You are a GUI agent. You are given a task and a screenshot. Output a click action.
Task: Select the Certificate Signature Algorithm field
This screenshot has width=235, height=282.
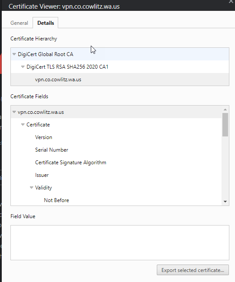(116, 163)
